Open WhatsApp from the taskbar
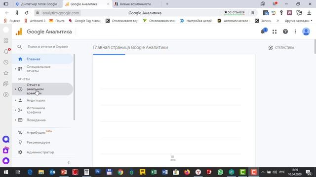 pos(220,172)
